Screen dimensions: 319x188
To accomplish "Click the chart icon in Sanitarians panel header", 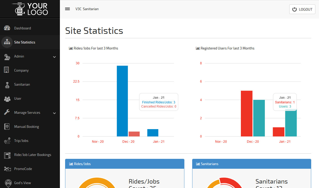I will (x=198, y=164).
